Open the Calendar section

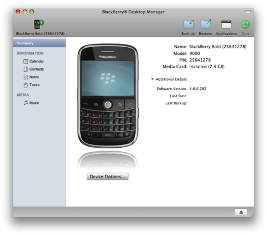click(37, 61)
